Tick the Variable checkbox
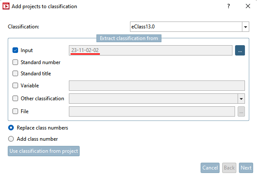This screenshot has height=176, width=257. pos(15,85)
